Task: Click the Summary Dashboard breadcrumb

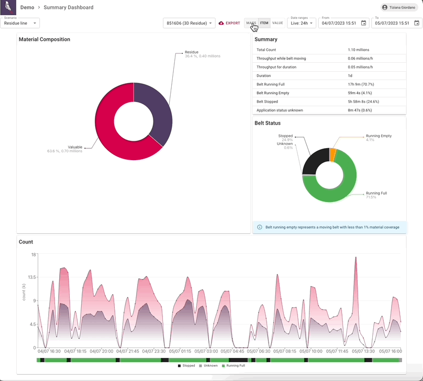Action: click(69, 8)
